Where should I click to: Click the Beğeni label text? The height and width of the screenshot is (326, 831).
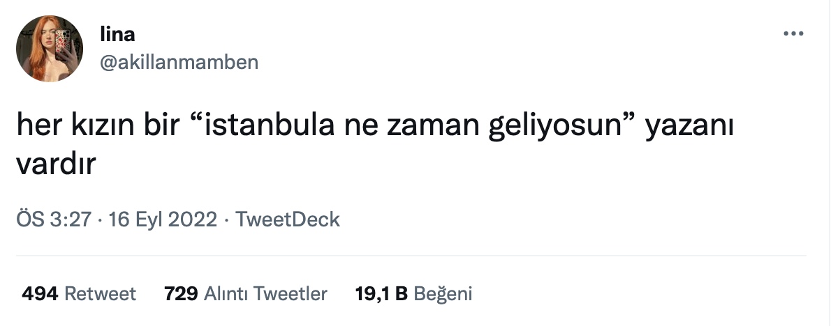(443, 294)
